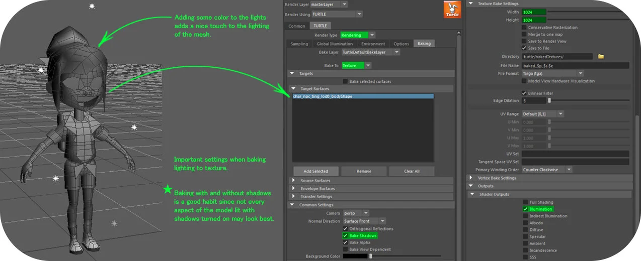Viewport: 641px width, 261px height.
Task: Open the Directory folder browse icon
Action: 601,57
